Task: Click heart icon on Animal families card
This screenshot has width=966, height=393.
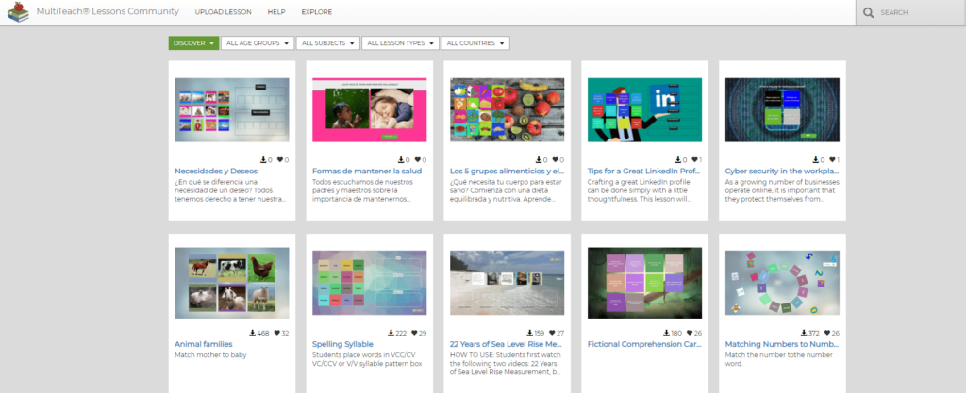Action: click(x=276, y=333)
